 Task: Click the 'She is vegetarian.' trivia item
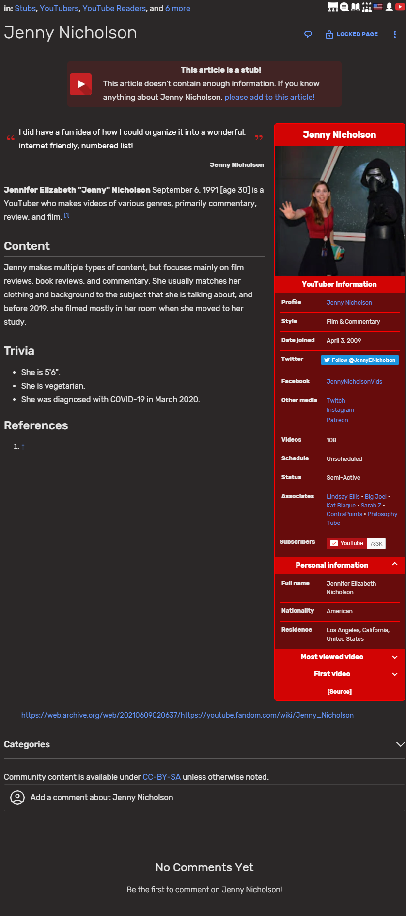click(53, 386)
